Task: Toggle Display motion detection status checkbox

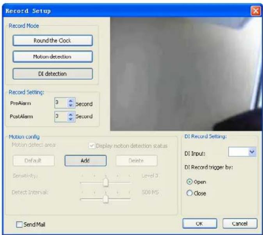Action: 92,145
